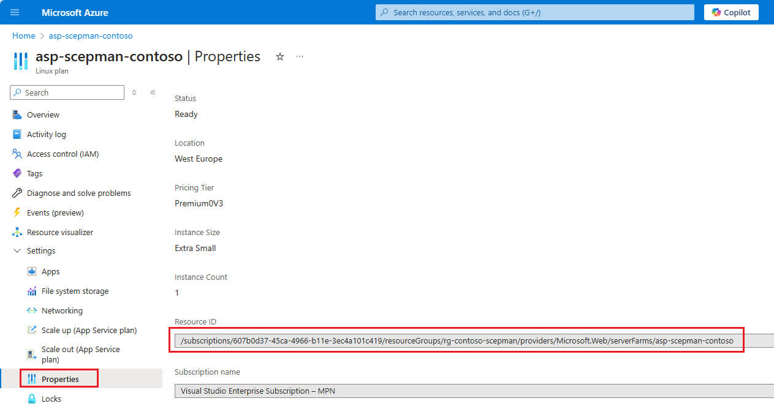Open Apps under Settings
The image size is (774, 409).
pos(50,272)
